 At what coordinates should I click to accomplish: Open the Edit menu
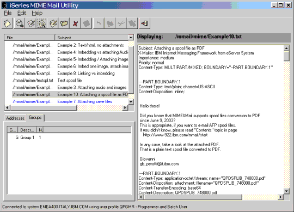coord(22,13)
